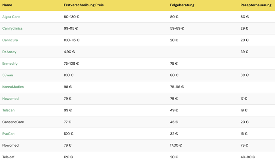Image resolution: width=275 pixels, height=167 pixels.
Task: Click the 5Swan link
Action: click(8, 75)
